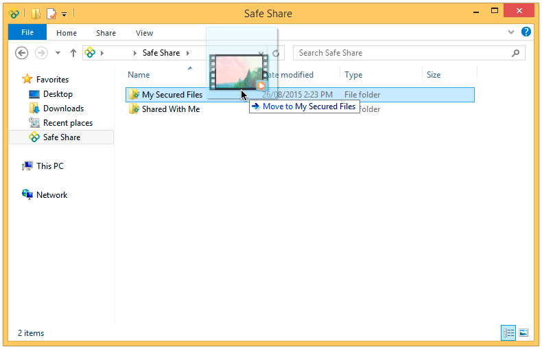This screenshot has width=542, height=349.
Task: Select Safe Share in the address bar
Action: pos(161,53)
